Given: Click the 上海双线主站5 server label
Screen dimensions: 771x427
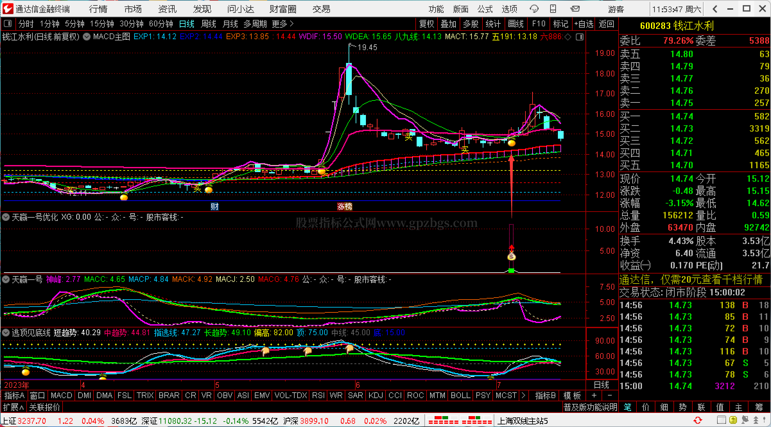Looking at the screenshot, I should click(x=523, y=421).
